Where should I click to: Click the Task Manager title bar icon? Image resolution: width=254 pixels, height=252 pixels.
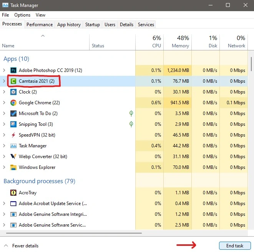tap(5, 5)
